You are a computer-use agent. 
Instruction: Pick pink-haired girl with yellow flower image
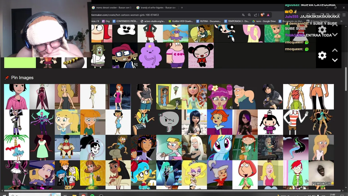220,97
